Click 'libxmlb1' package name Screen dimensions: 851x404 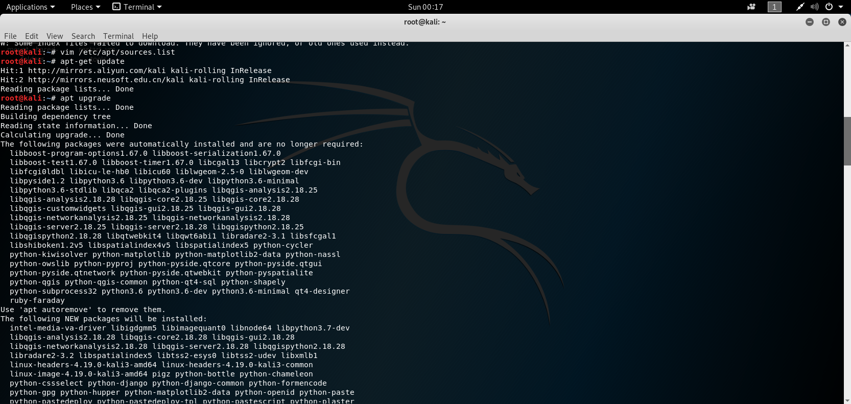(299, 355)
